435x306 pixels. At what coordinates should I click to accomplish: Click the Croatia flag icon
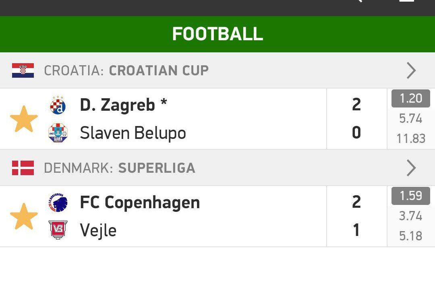click(x=23, y=70)
